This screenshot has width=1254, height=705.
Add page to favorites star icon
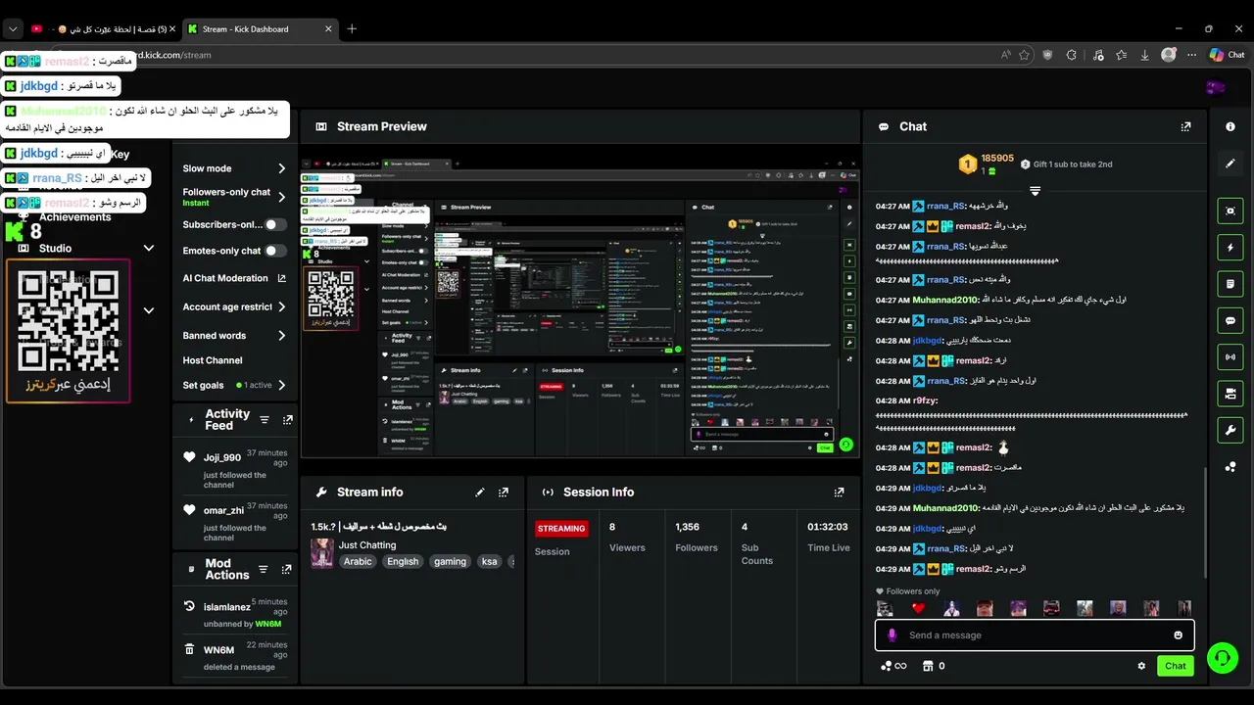pyautogui.click(x=1024, y=55)
